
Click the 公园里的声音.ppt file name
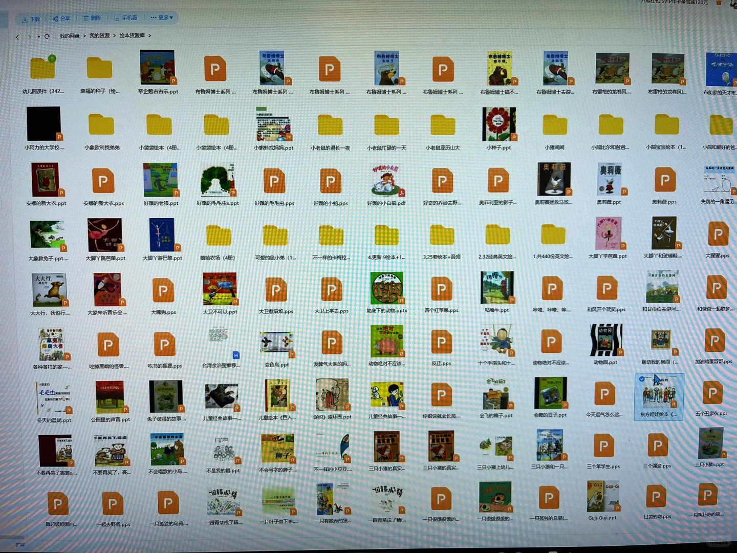tap(111, 419)
